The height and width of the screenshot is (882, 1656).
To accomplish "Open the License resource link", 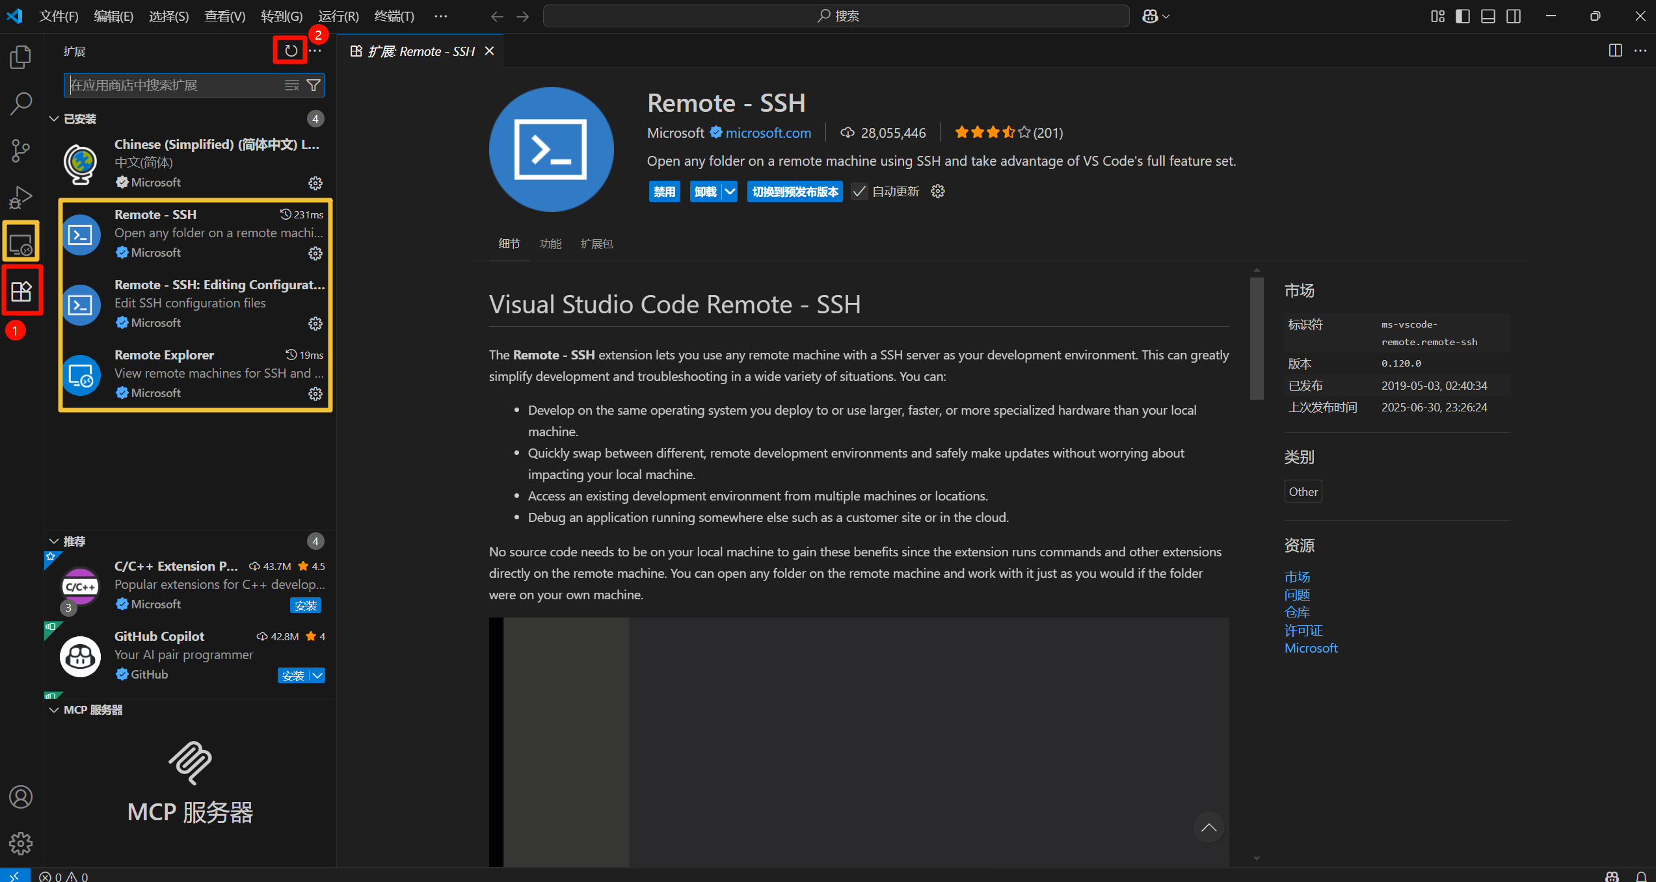I will coord(1303,630).
